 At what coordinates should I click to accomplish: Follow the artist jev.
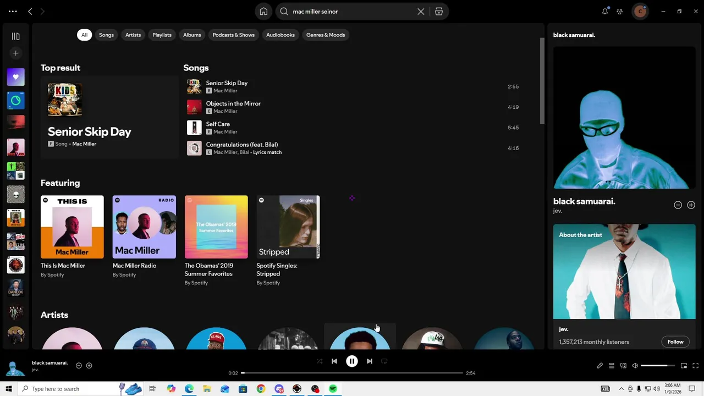675,342
